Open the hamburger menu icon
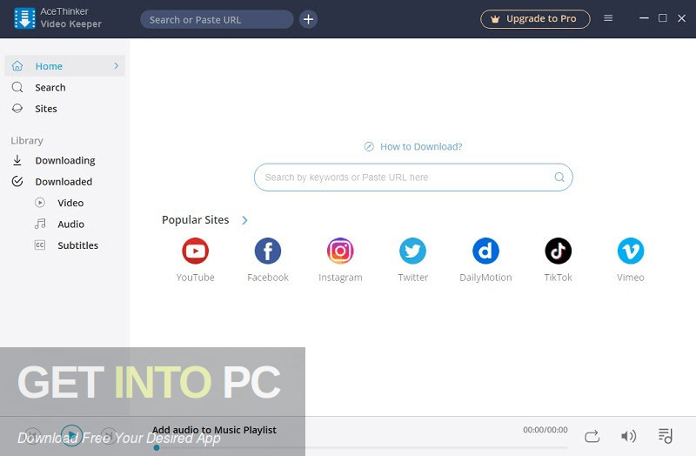696x456 pixels. coord(608,18)
